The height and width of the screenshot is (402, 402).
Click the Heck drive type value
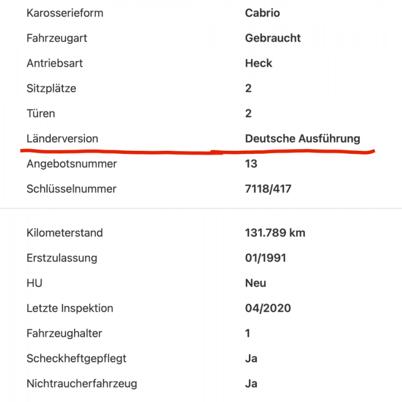pos(258,63)
